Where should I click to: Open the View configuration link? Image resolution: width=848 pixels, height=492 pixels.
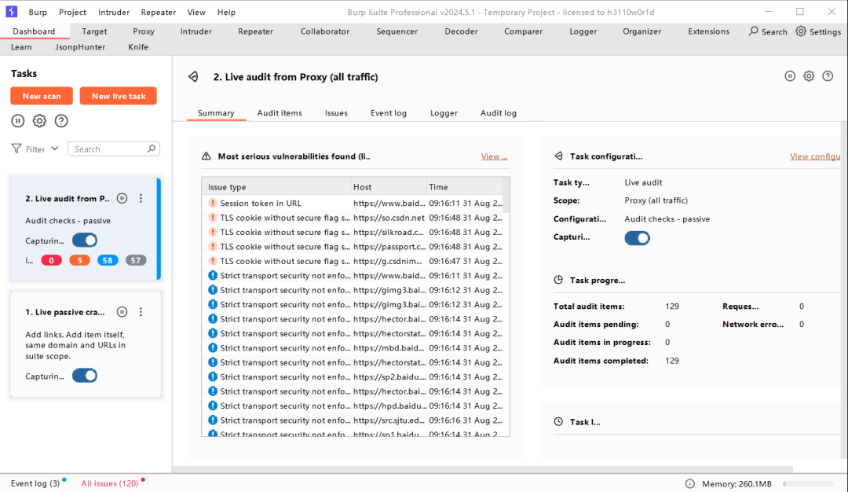click(815, 156)
